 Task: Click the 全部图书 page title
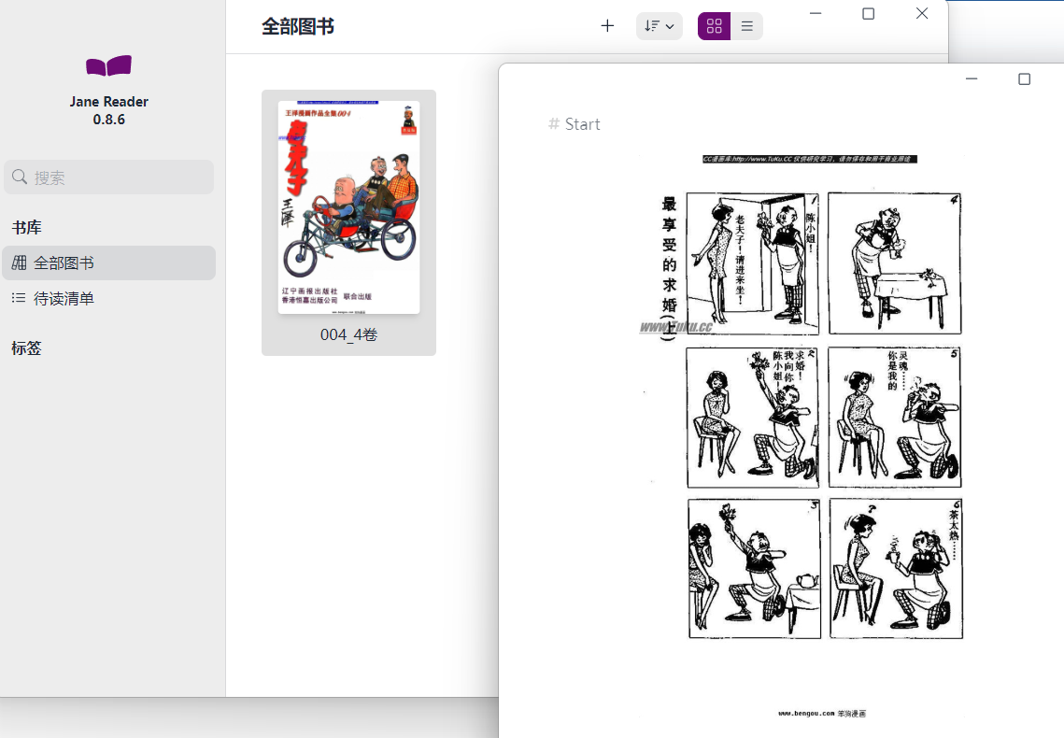pos(298,26)
